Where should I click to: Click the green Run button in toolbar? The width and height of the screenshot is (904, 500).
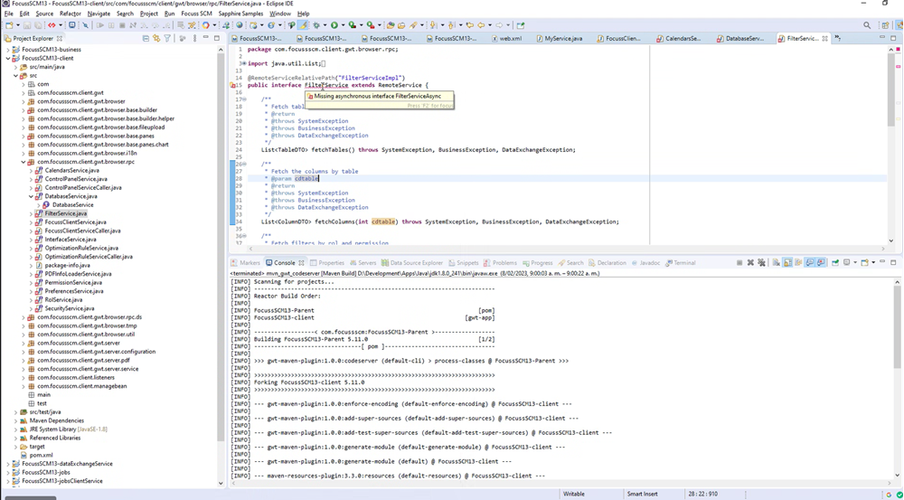[x=334, y=25]
